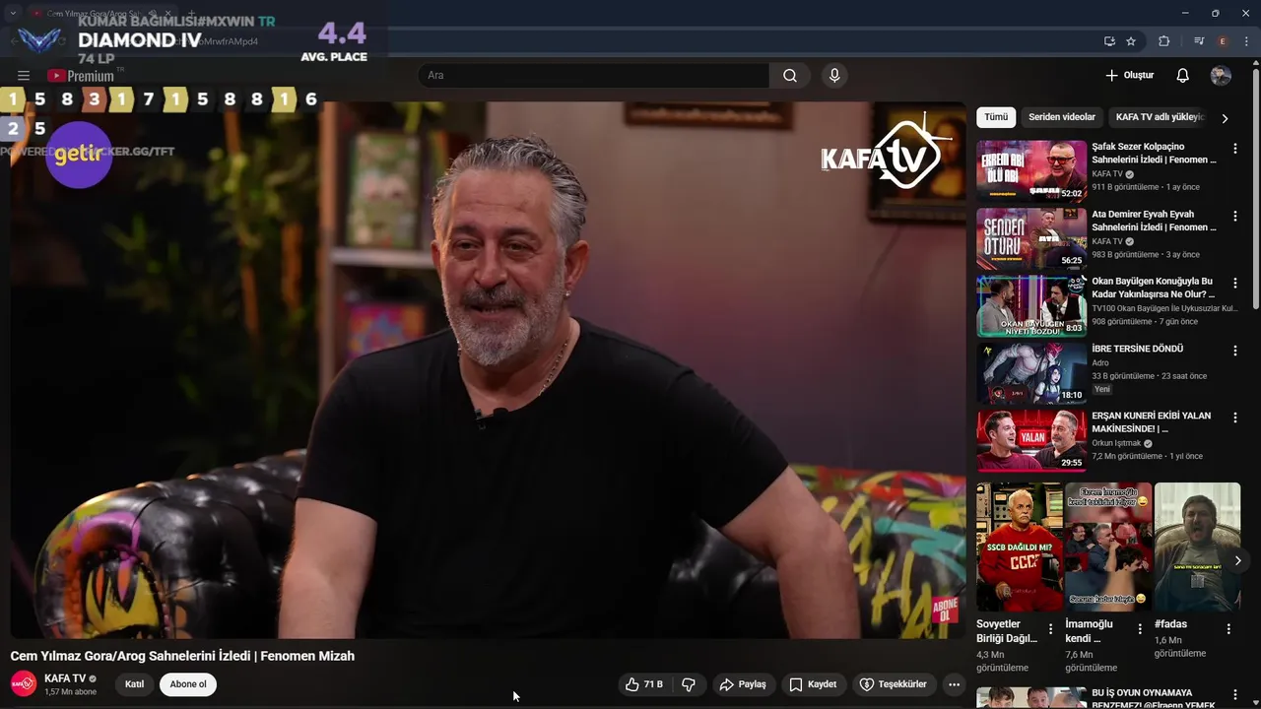Open options for ERŞAN KUNERİ video
Screen dimensions: 1261x709
1235,418
